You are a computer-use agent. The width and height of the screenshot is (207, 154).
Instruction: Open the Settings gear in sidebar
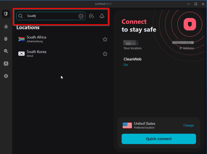[6, 76]
